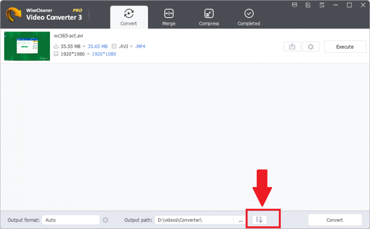Click the export icon for wc365-act.avi
Image resolution: width=370 pixels, height=229 pixels.
pos(292,47)
